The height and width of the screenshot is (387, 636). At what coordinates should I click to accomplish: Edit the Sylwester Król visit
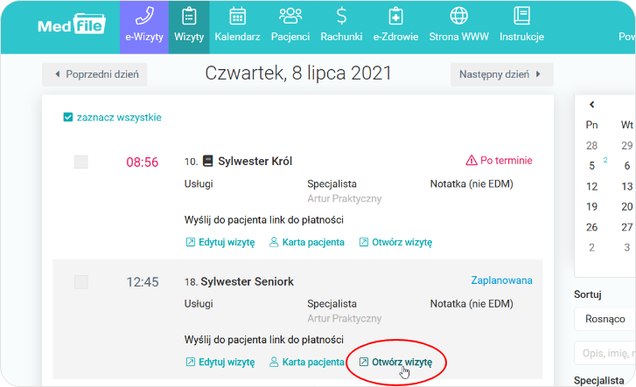click(220, 242)
